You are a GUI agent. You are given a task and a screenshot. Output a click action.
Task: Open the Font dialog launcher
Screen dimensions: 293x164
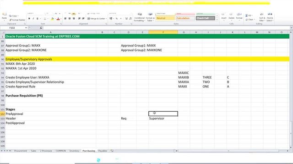coord(61,24)
